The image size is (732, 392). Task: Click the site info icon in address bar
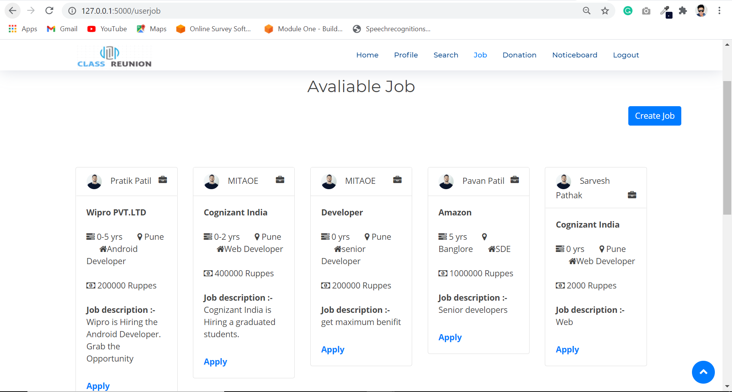[x=72, y=11]
